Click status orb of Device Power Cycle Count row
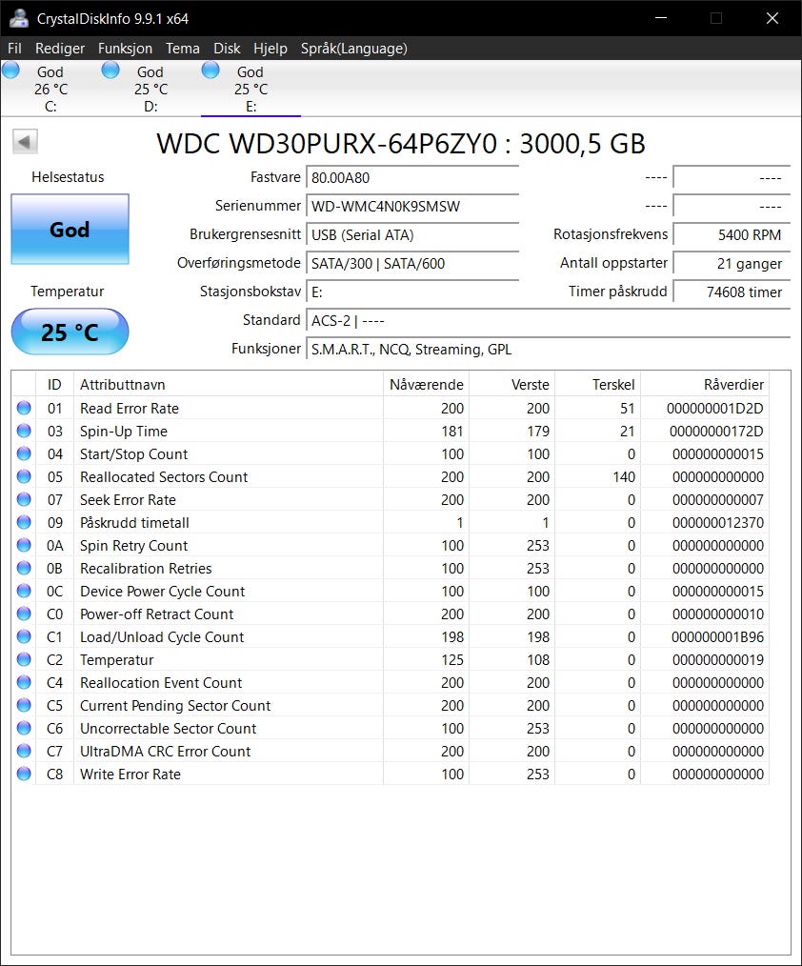The image size is (802, 966). [24, 591]
